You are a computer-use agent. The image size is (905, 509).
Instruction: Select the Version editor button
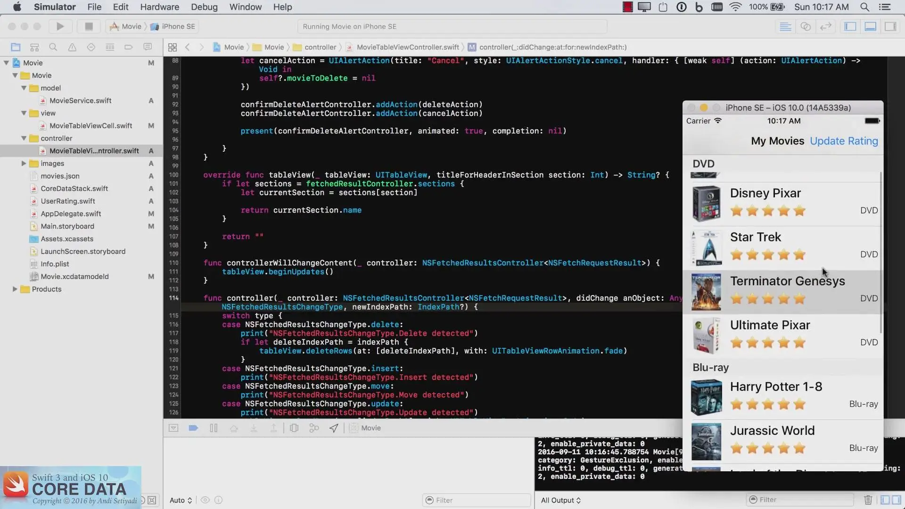pyautogui.click(x=826, y=26)
